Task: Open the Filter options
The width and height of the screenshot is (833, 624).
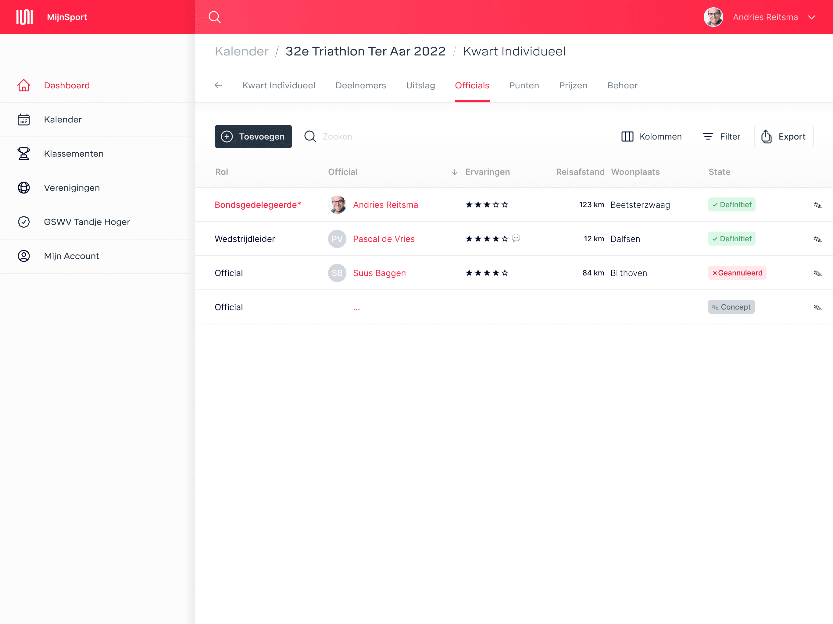Action: (721, 136)
